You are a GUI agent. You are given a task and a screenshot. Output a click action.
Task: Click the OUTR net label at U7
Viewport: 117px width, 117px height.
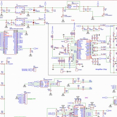click(x=31, y=83)
